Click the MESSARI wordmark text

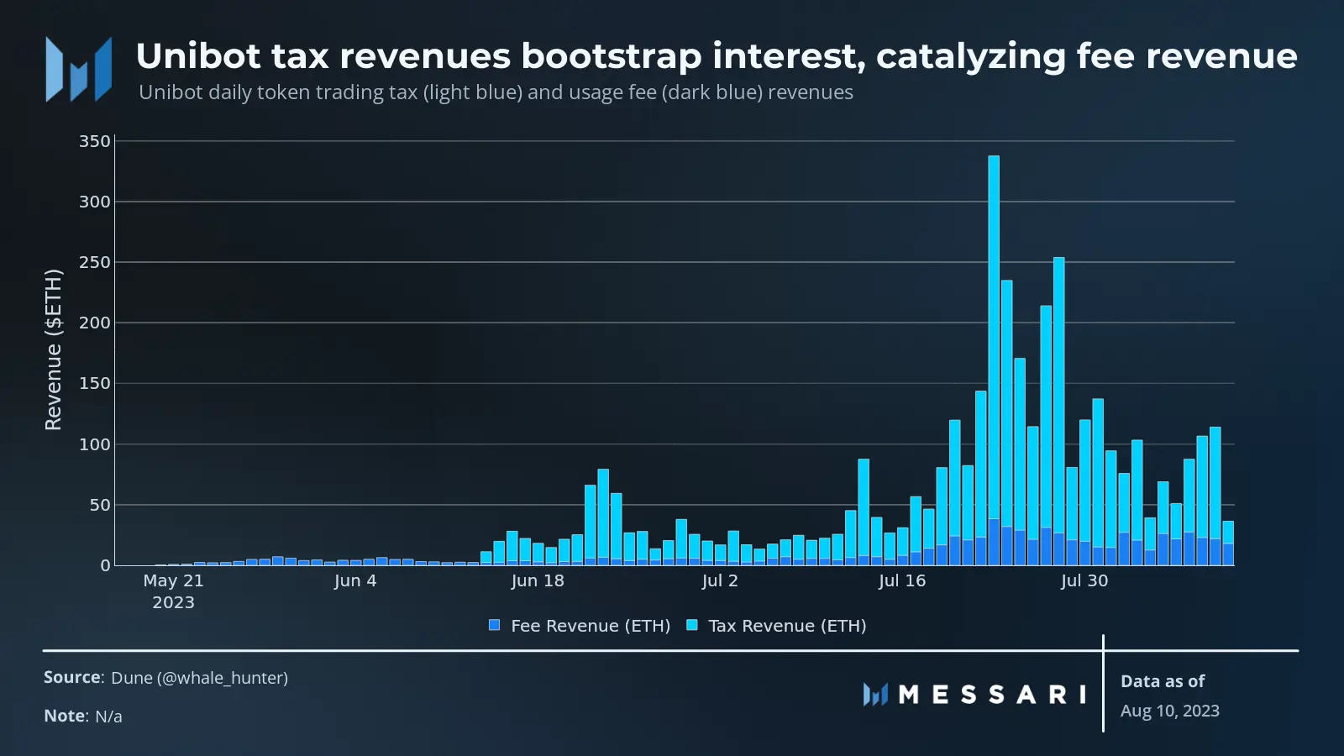[992, 695]
